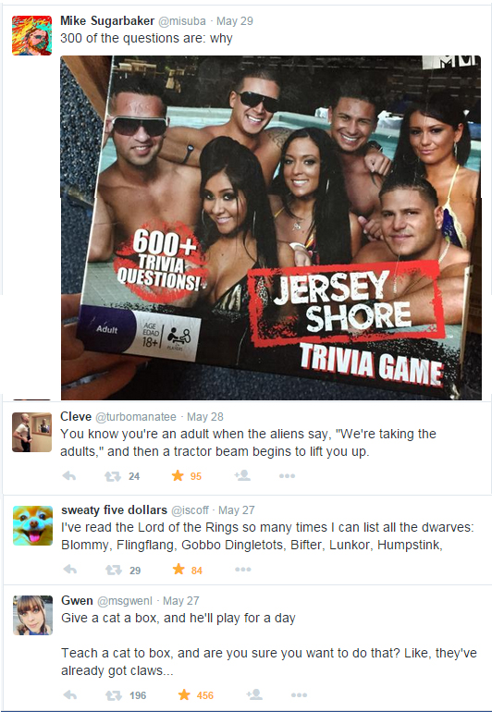Open the May 29 tweet timestamp
The width and height of the screenshot is (492, 712).
tap(234, 21)
